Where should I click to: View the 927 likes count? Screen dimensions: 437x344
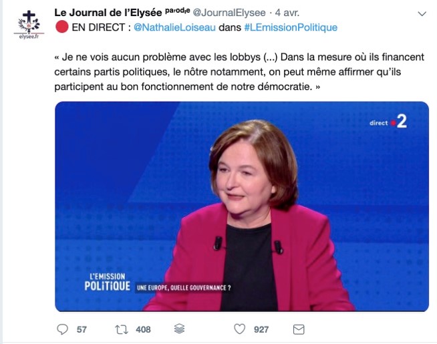pos(261,329)
